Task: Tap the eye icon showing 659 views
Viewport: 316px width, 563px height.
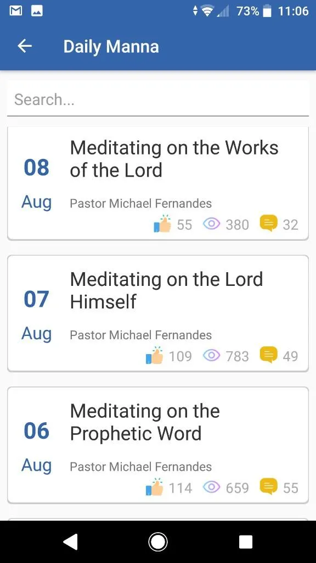Action: (211, 487)
